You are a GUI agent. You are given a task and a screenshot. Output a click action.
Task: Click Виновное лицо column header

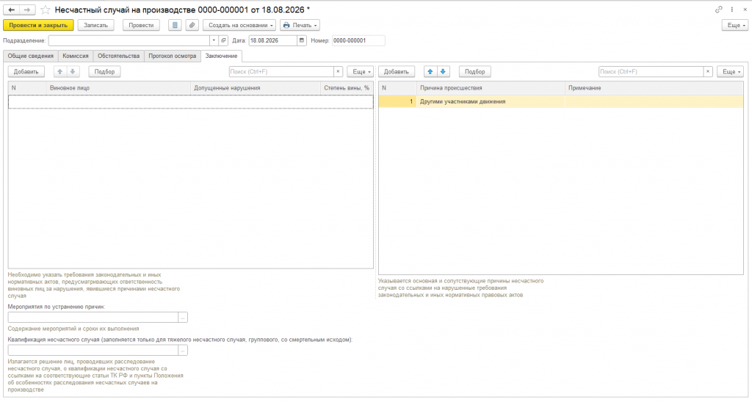118,88
